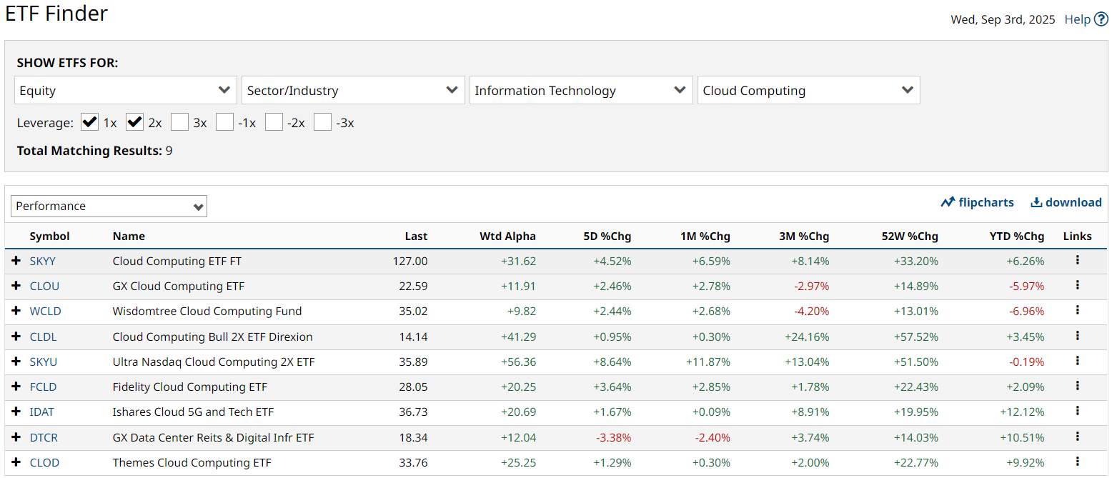The image size is (1112, 478).
Task: Click the Help text link
Action: click(1077, 19)
